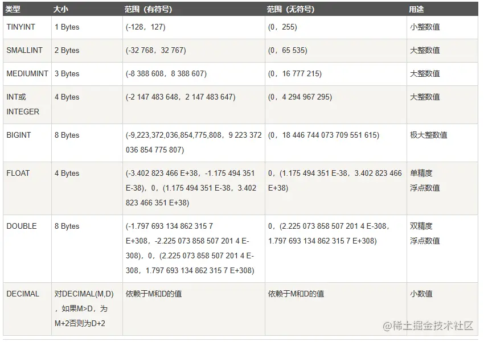This screenshot has width=484, height=342.
Task: Click the 范围 (有符号) column header
Action: click(x=194, y=9)
